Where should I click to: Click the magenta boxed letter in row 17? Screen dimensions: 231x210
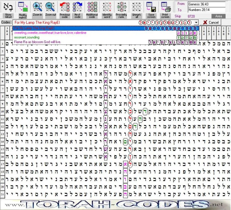pos(125,164)
